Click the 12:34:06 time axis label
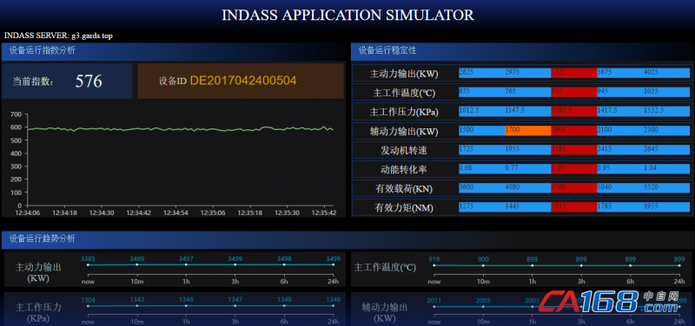Viewport: 695px width, 326px height. pos(28,212)
